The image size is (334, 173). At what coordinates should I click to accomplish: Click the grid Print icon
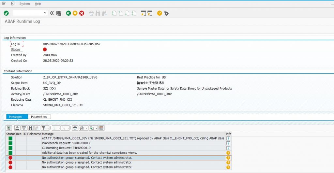(75, 128)
